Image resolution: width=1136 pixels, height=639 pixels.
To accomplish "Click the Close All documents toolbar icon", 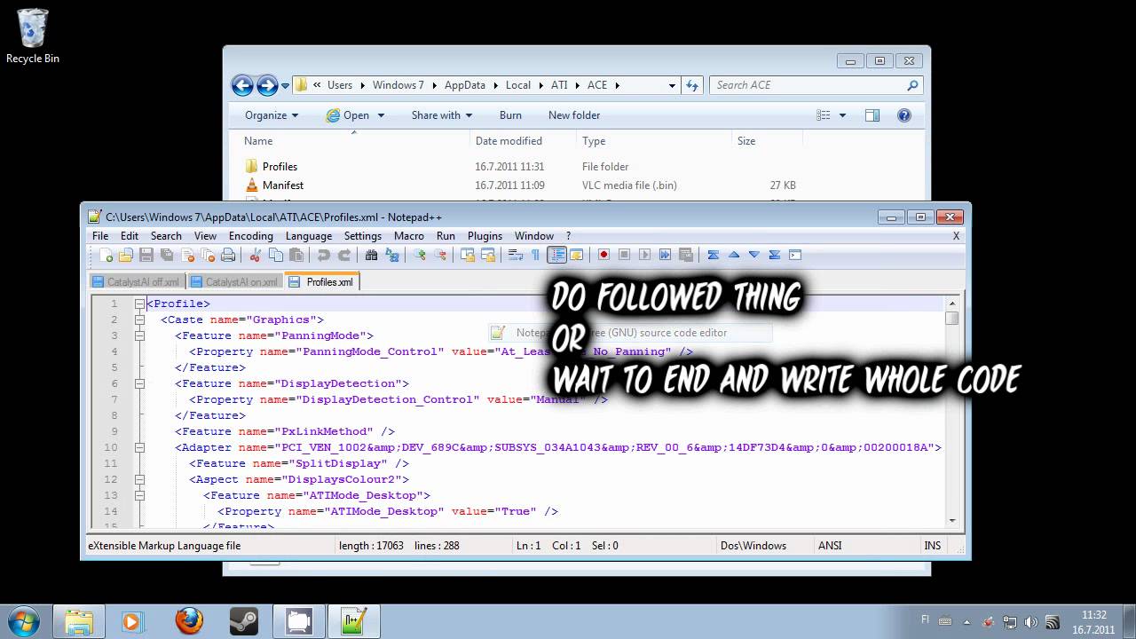I will (x=208, y=255).
